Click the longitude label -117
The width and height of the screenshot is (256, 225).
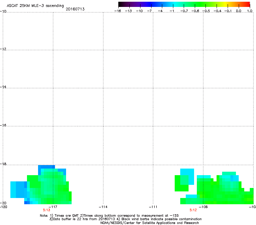[53, 207]
